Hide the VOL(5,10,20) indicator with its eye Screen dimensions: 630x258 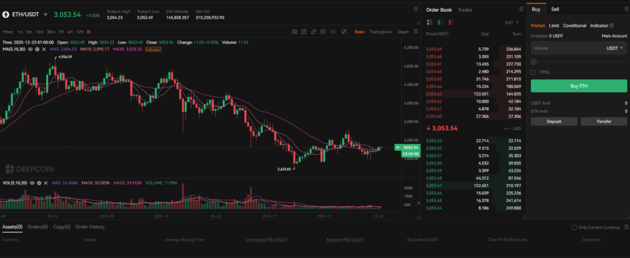[32, 183]
